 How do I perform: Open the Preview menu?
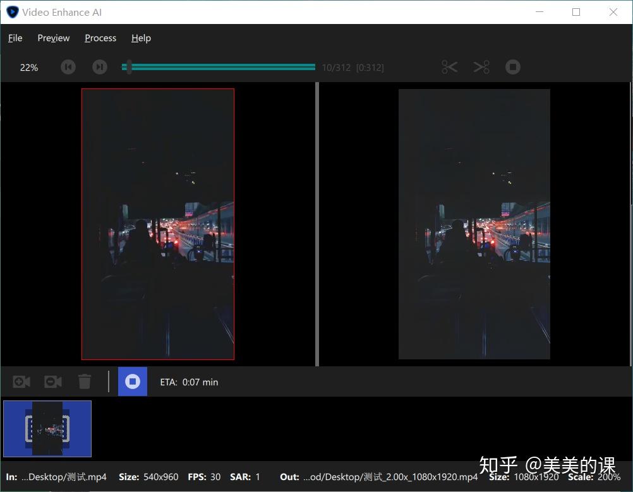tap(53, 38)
